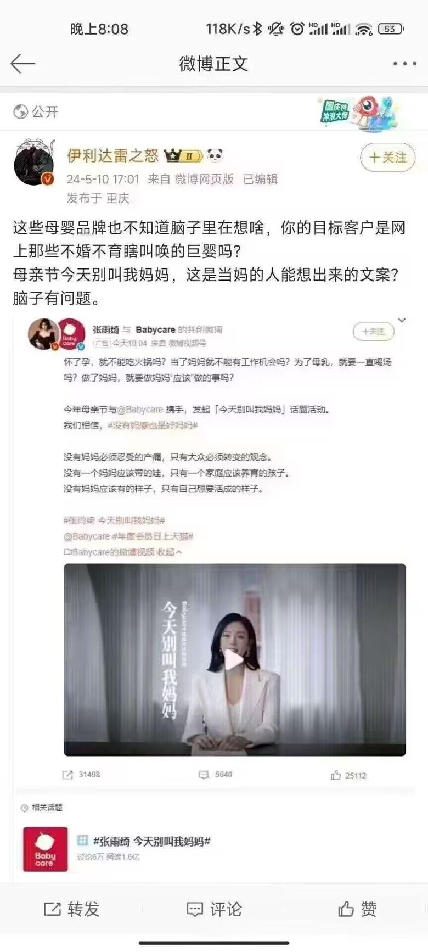This screenshot has width=428, height=952.
Task: Tap the crown membership badge icon
Action: point(183,156)
